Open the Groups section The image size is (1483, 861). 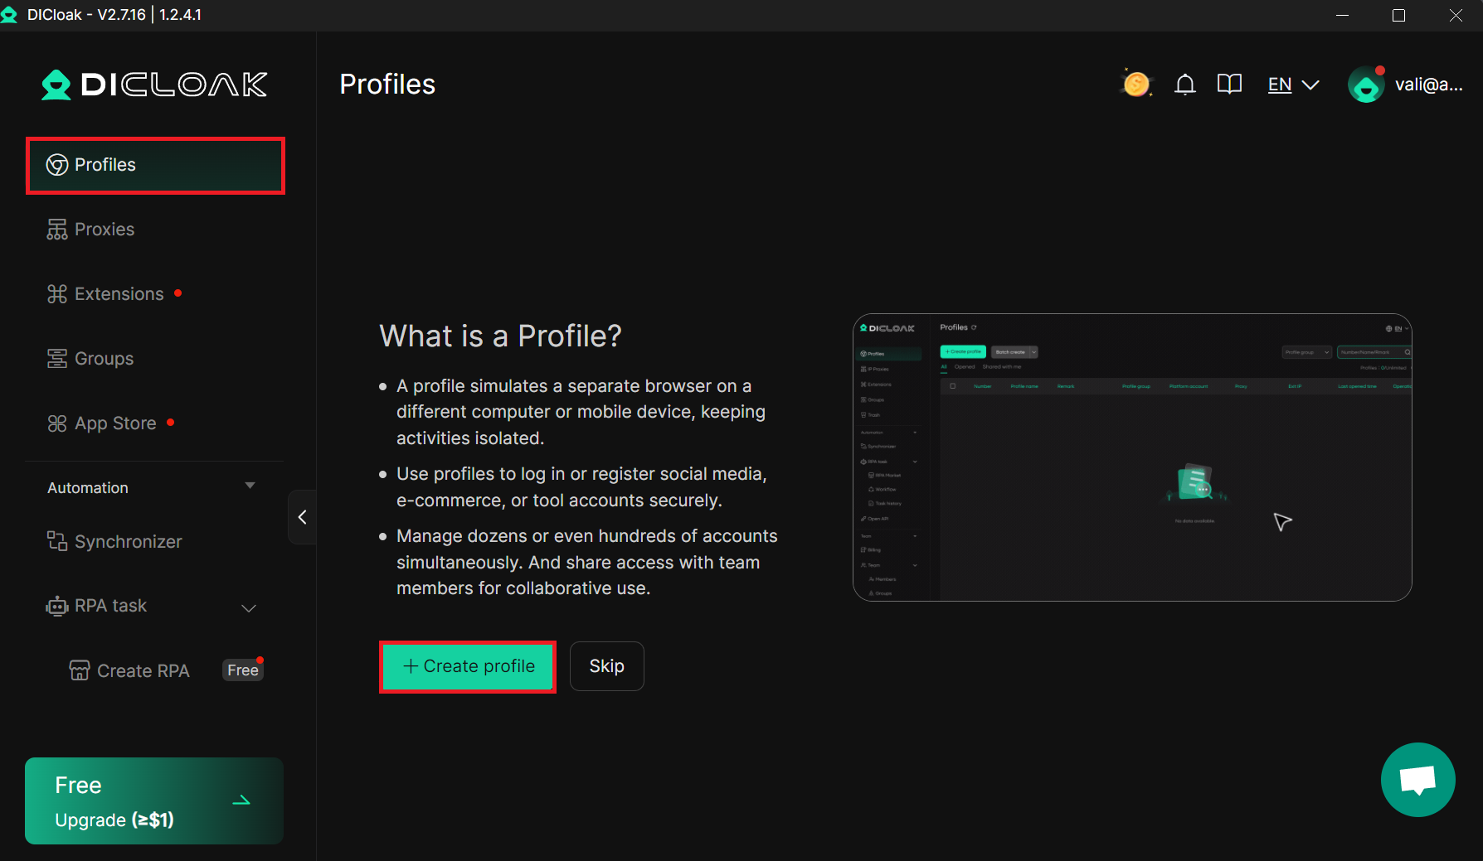coord(103,358)
